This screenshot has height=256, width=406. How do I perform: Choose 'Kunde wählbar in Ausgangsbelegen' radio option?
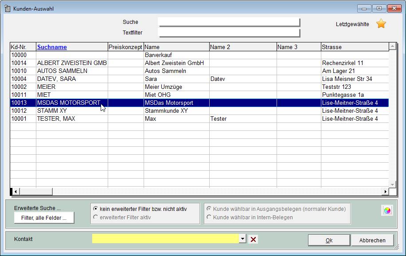(x=209, y=208)
